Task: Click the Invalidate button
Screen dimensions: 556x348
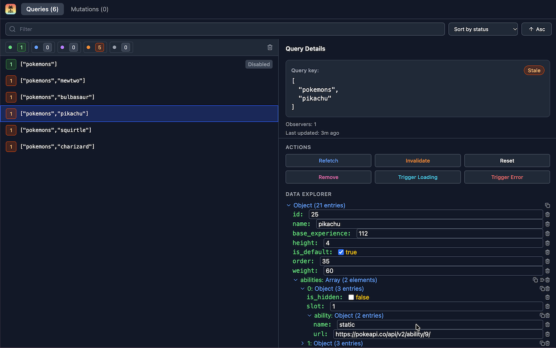Action: click(x=418, y=161)
